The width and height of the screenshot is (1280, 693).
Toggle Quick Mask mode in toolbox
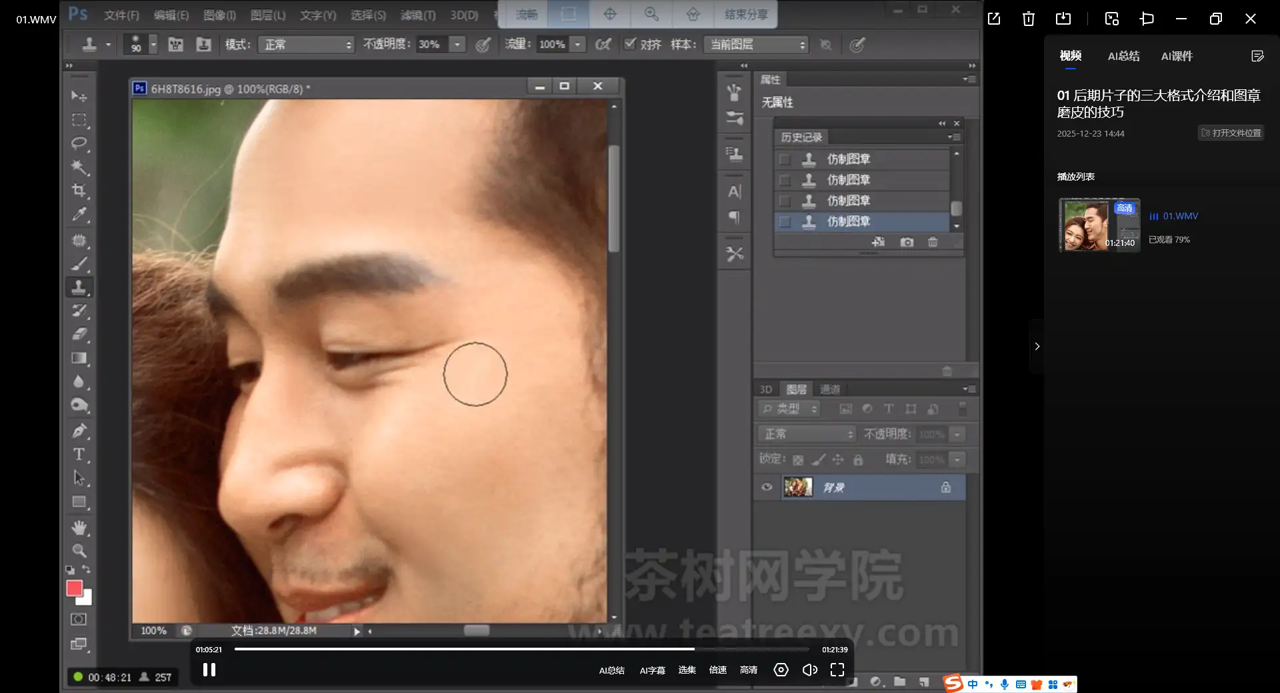click(x=79, y=619)
